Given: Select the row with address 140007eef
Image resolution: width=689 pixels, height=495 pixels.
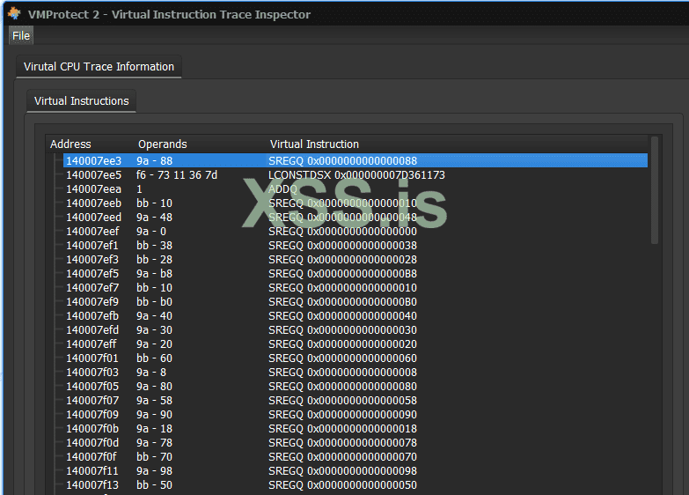Looking at the screenshot, I should tap(355, 231).
